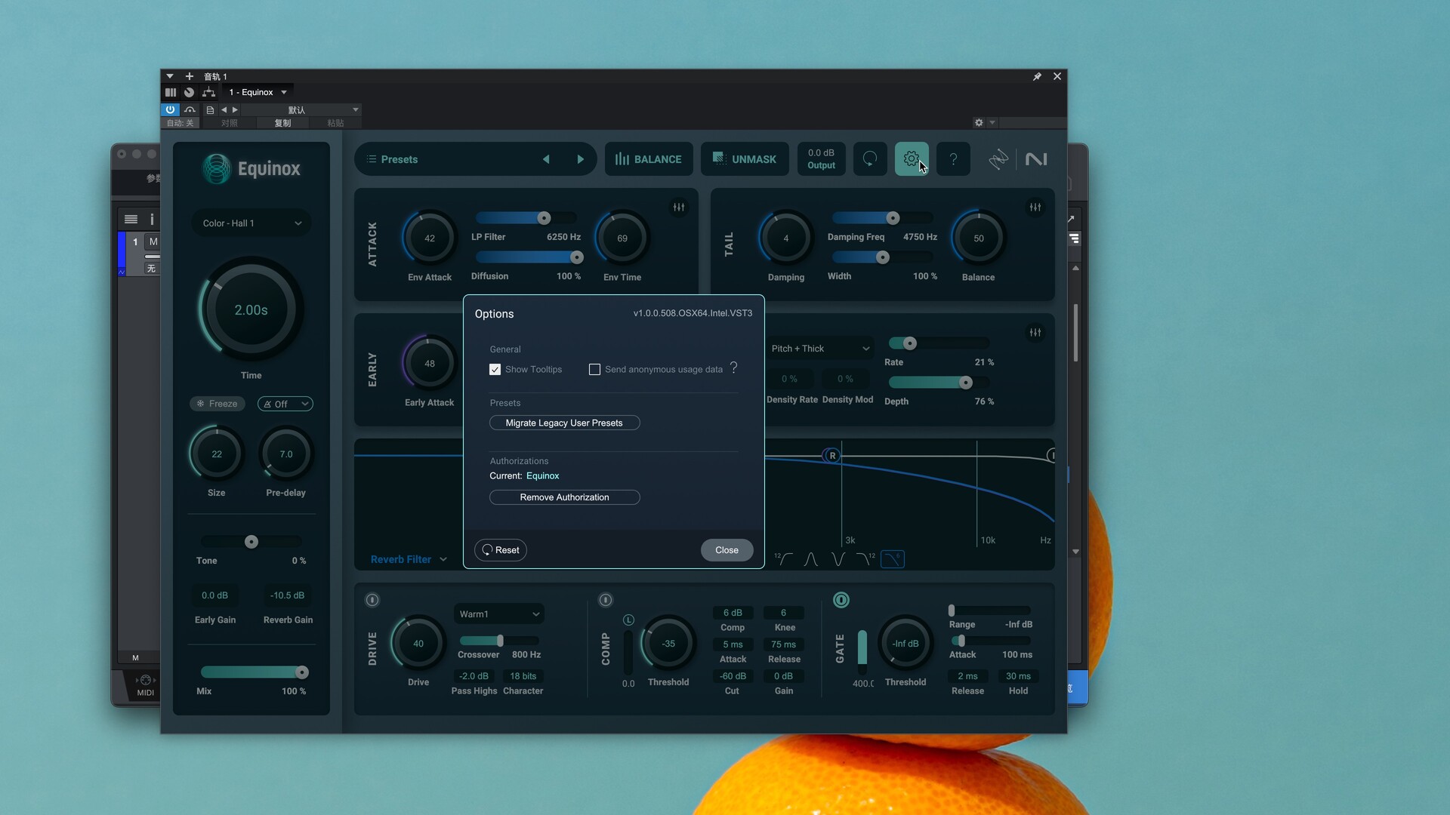Open the Color - Hall 1 dropdown
Viewport: 1450px width, 815px height.
[251, 223]
